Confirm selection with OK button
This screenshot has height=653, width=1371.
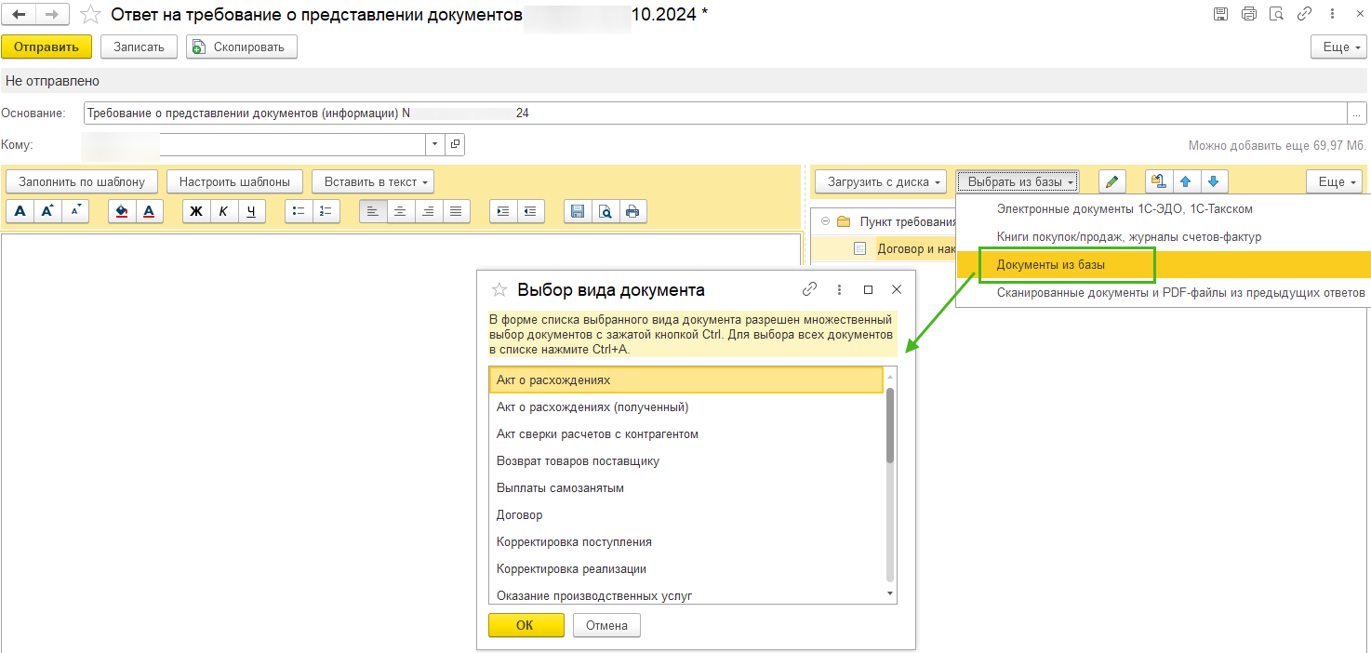[525, 625]
